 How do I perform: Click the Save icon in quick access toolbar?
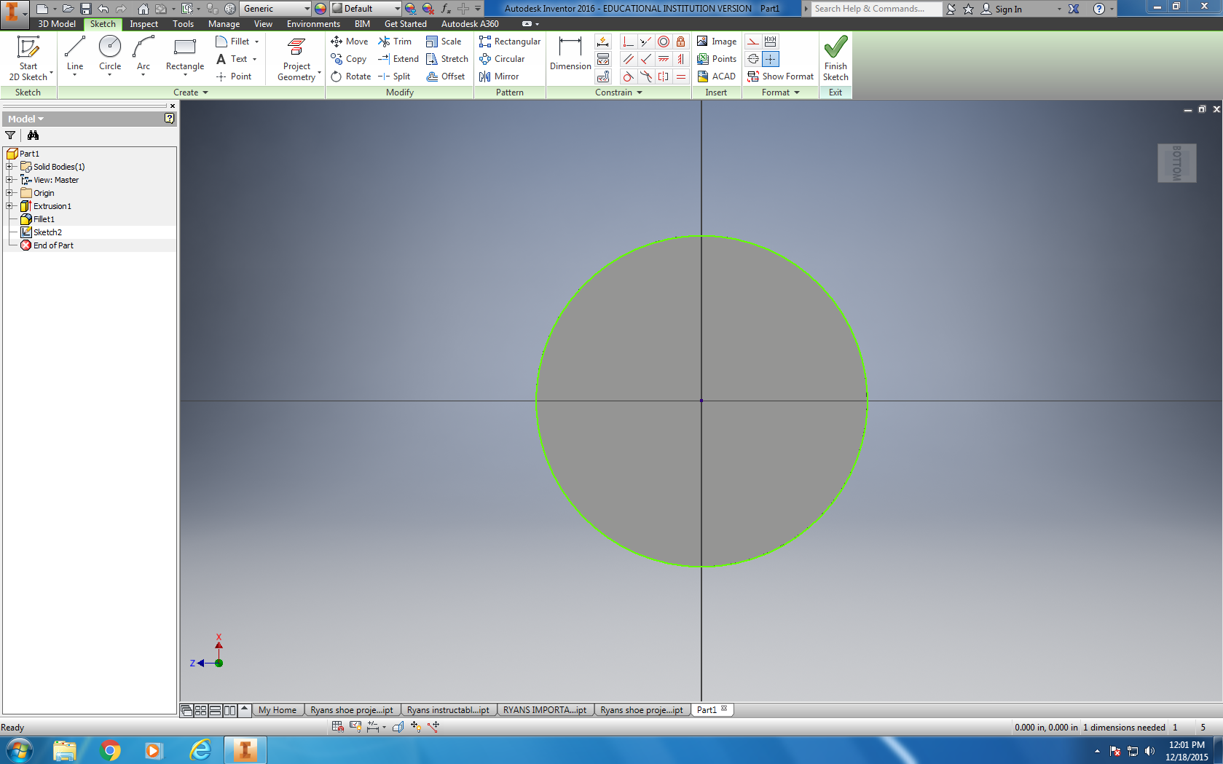point(85,9)
